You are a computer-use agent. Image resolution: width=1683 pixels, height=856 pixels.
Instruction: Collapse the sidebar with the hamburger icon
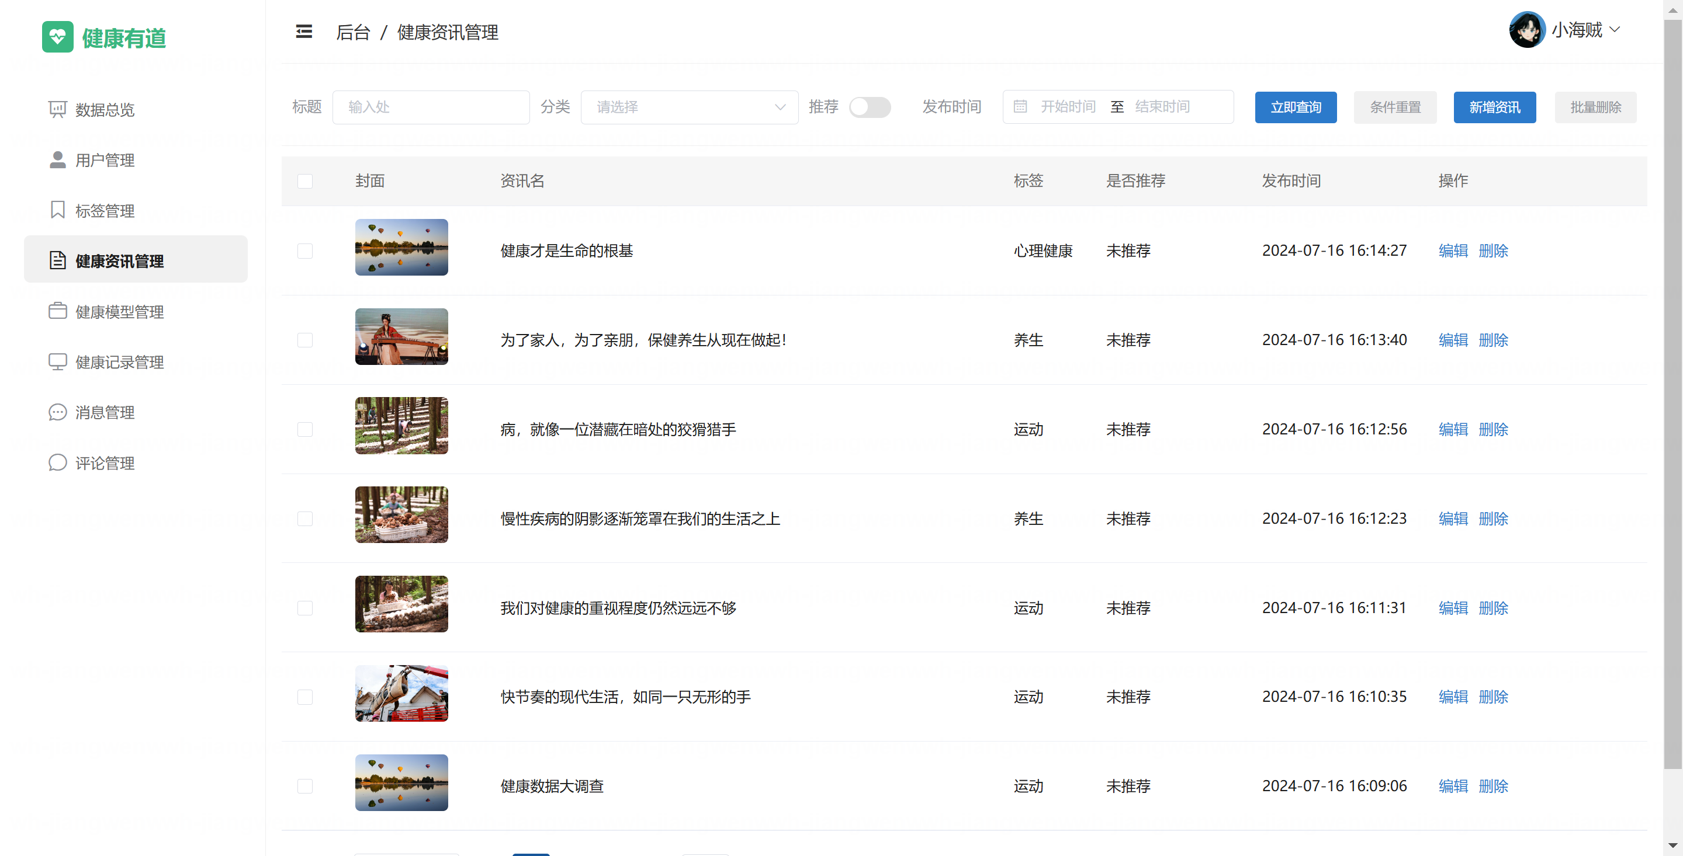click(304, 32)
